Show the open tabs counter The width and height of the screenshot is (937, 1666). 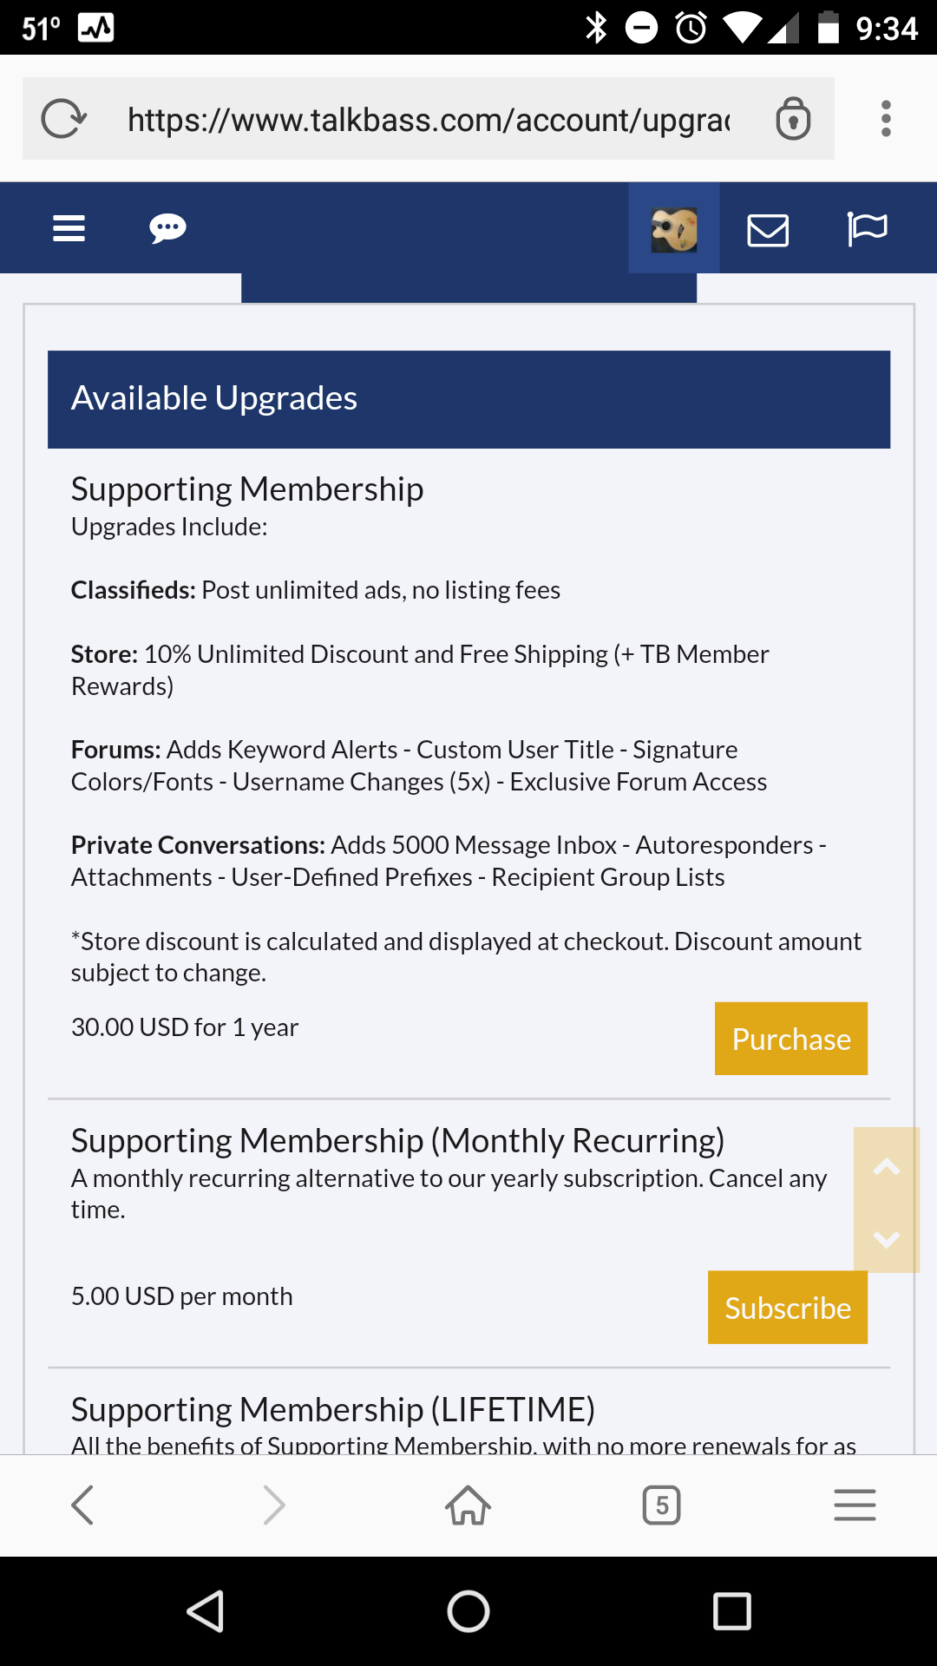tap(661, 1505)
